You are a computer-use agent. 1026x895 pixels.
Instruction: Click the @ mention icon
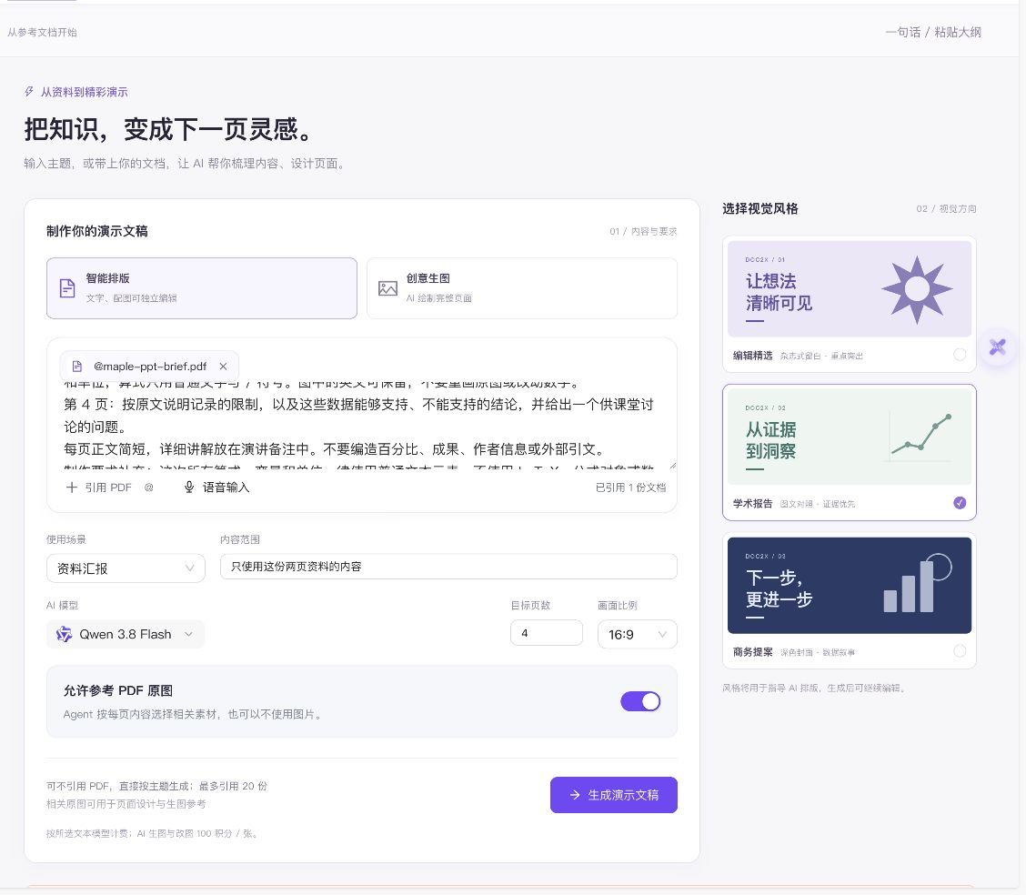coord(148,488)
